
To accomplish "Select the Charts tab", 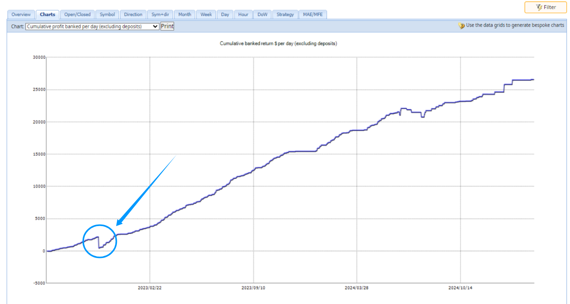I will (48, 14).
